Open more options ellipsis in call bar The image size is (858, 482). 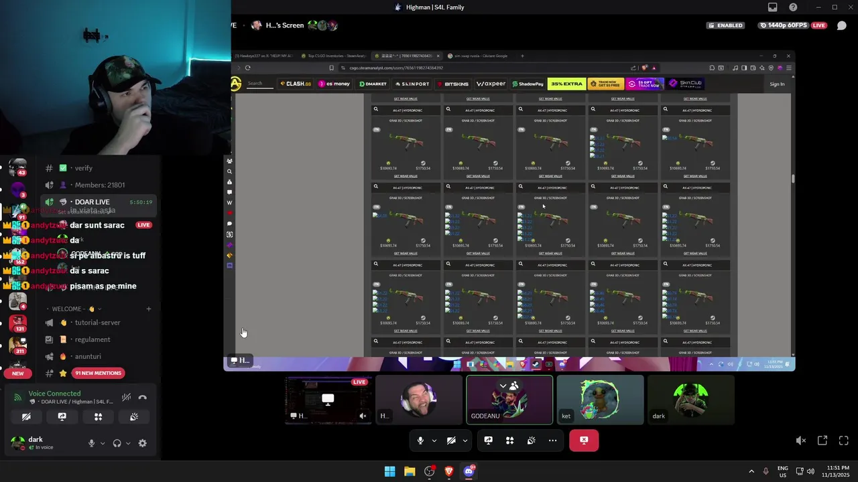tap(552, 440)
